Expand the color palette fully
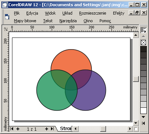 point(143,123)
